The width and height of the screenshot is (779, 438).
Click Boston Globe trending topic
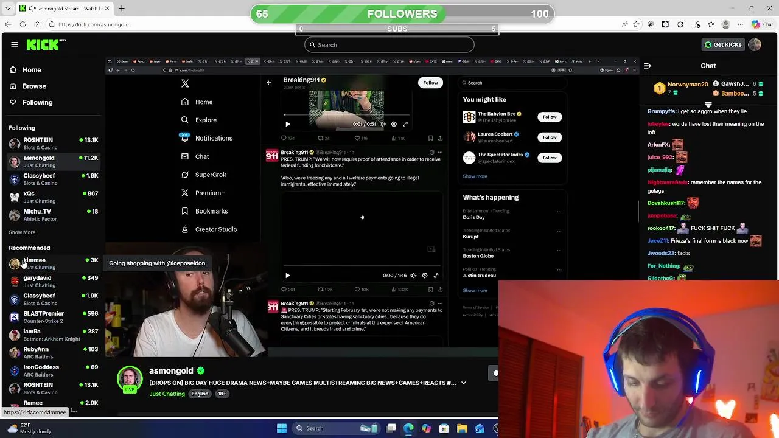478,256
